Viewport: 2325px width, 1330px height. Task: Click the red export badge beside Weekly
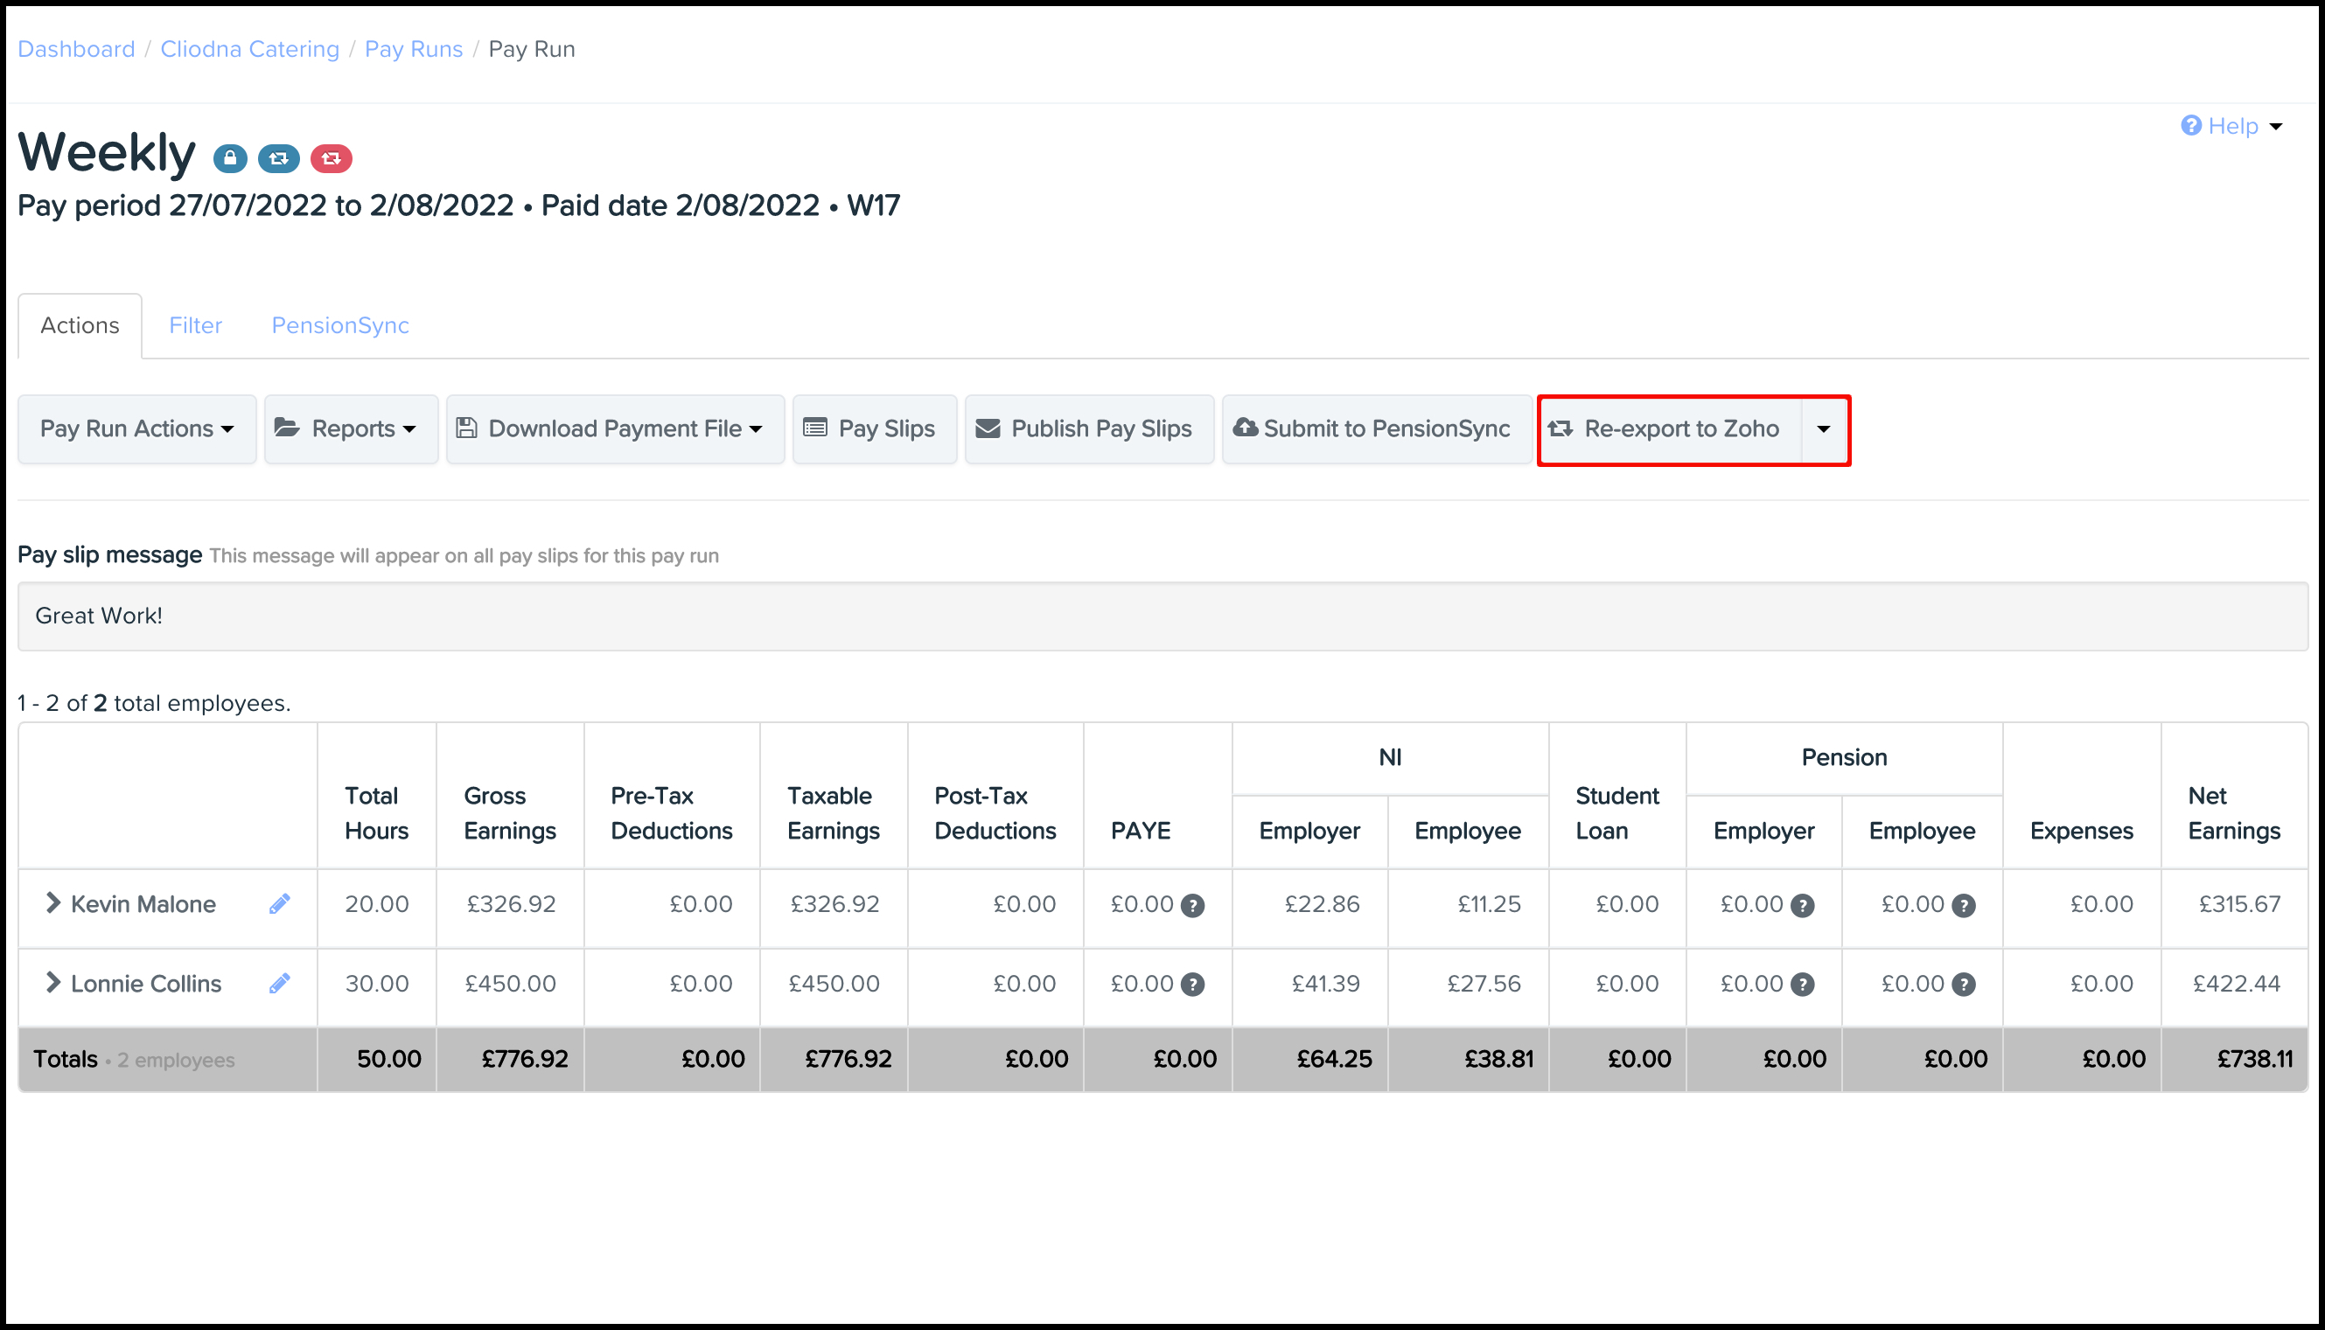(331, 159)
